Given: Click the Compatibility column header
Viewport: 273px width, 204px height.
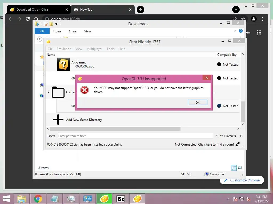Looking at the screenshot, I should 227,55.
